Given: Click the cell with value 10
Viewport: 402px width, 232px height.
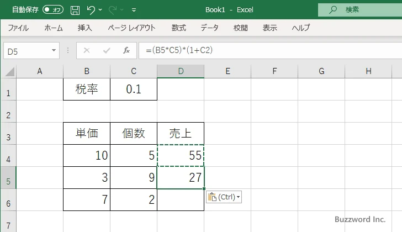Looking at the screenshot, I should (x=87, y=156).
